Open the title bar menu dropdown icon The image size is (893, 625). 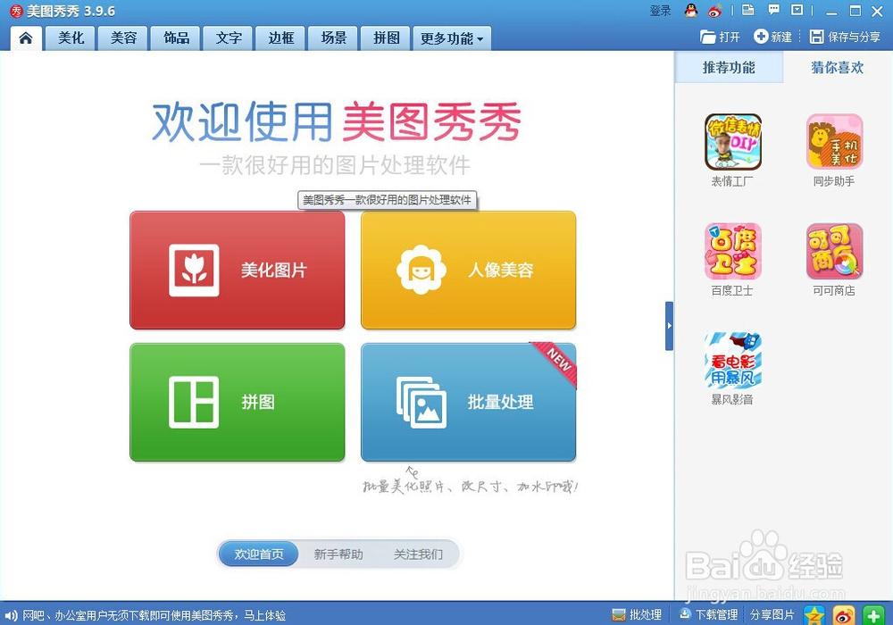(x=797, y=10)
